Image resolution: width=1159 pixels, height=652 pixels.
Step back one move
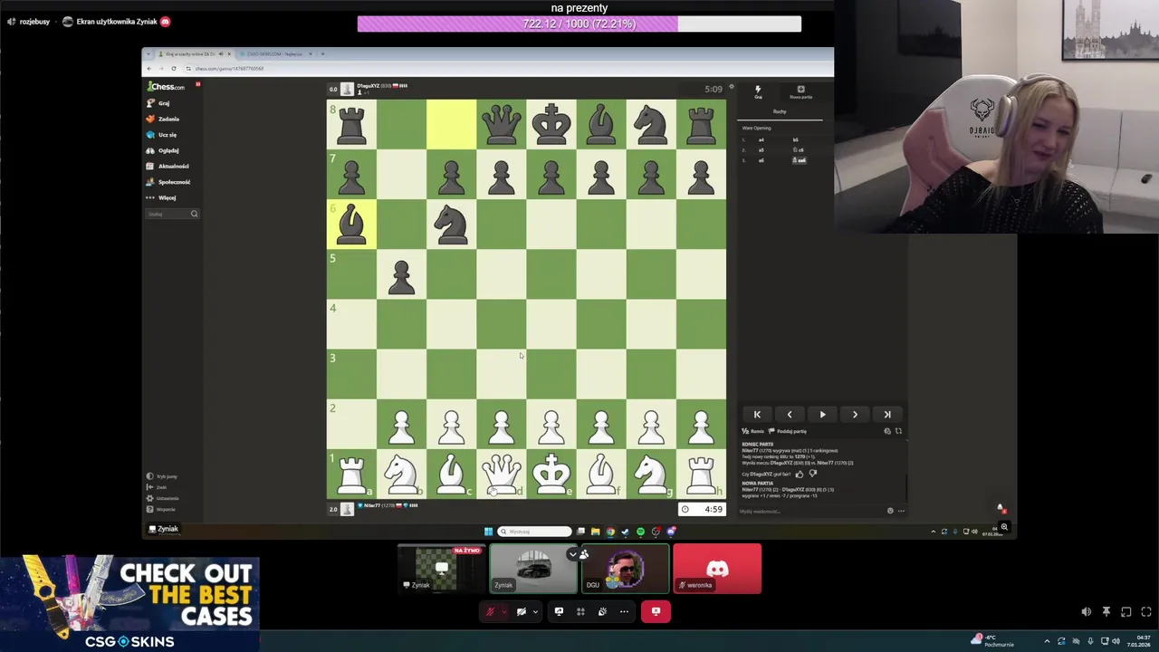coord(790,415)
